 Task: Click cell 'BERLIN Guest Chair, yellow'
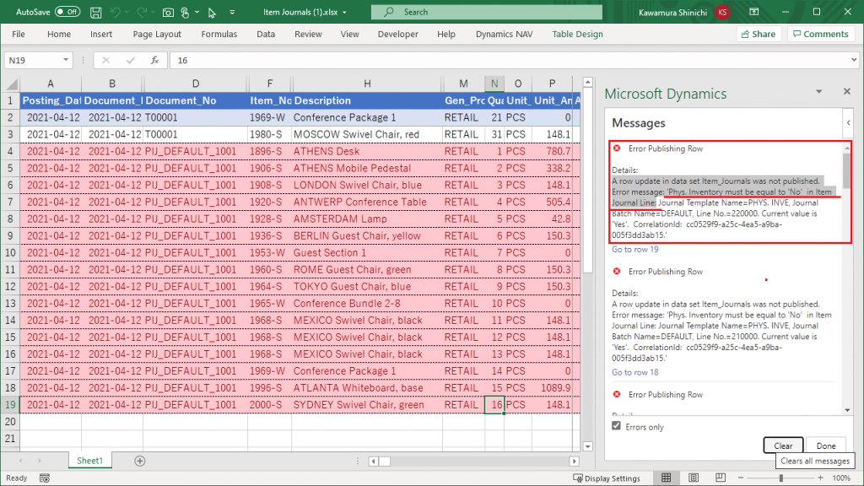tap(367, 236)
